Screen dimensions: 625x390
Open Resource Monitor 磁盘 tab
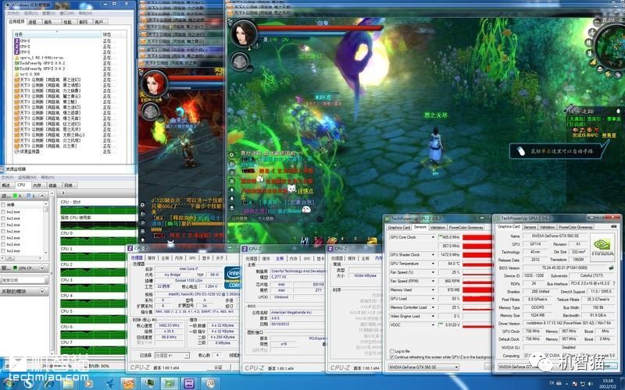pyautogui.click(x=52, y=185)
